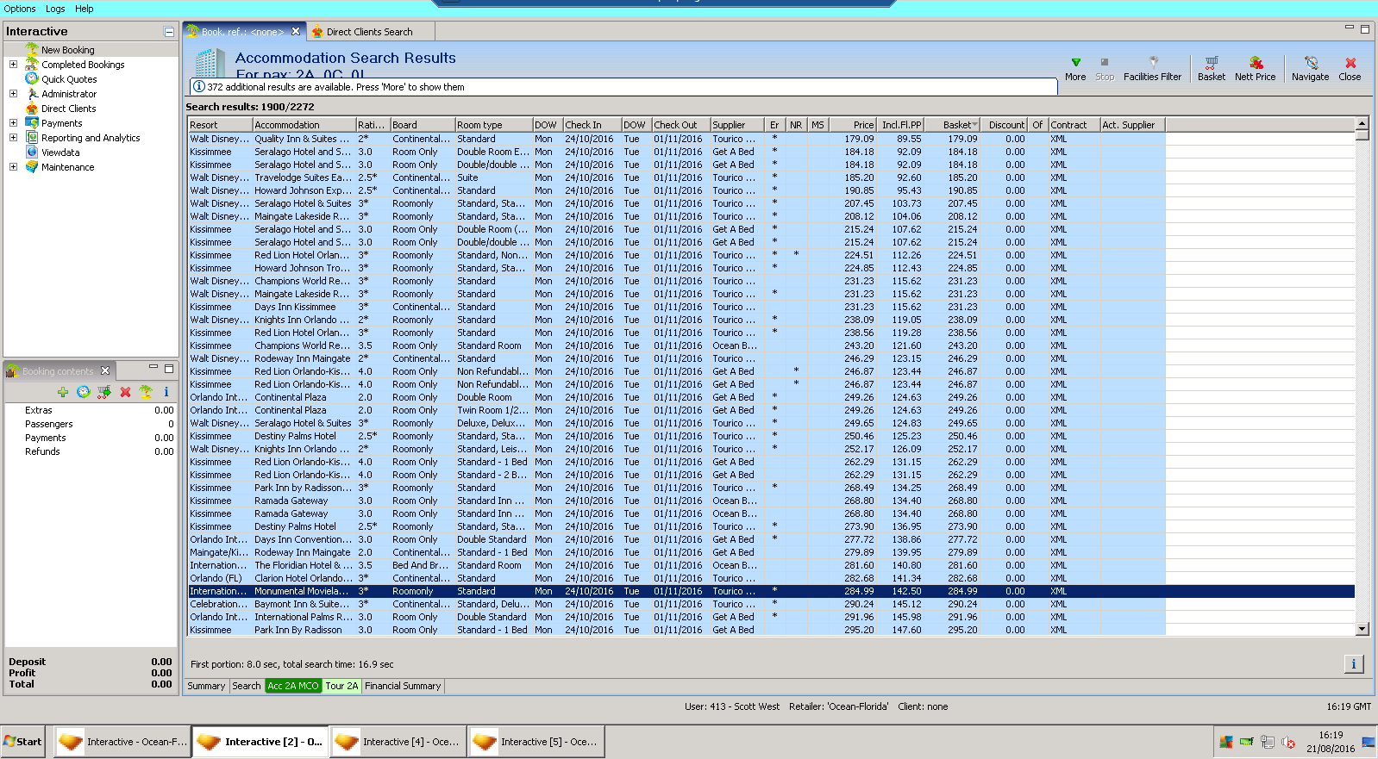The height and width of the screenshot is (759, 1378).
Task: Open the Basket from the toolbar
Action: 1212,69
